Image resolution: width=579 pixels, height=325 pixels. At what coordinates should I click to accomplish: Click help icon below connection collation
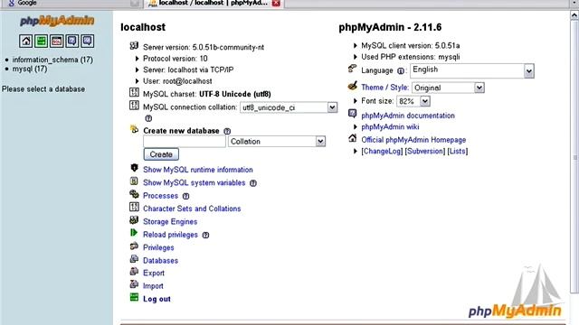148,118
